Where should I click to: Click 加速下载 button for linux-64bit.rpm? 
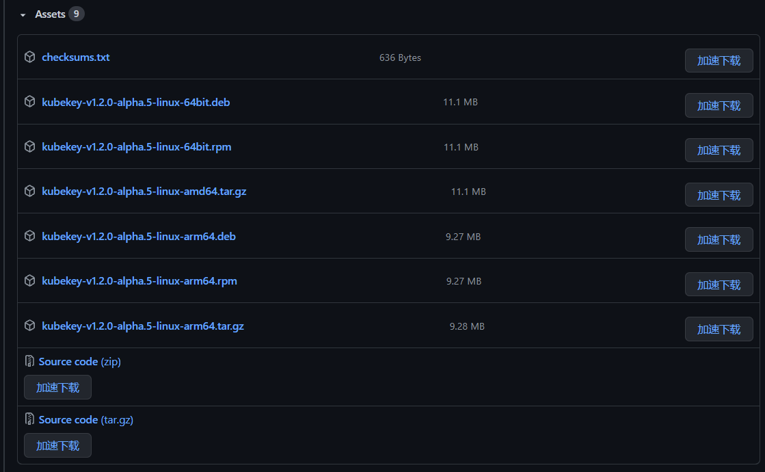[719, 150]
